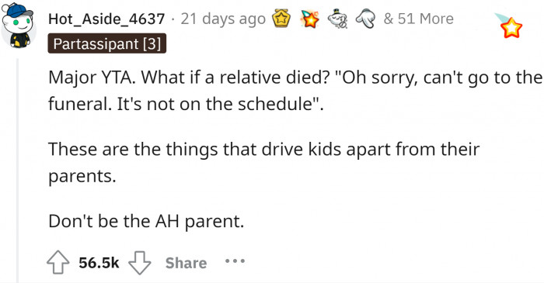Click the shooting star award at right

click(509, 26)
